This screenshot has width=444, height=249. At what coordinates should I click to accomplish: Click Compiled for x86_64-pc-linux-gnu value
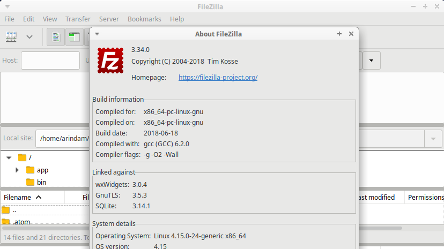click(x=174, y=111)
